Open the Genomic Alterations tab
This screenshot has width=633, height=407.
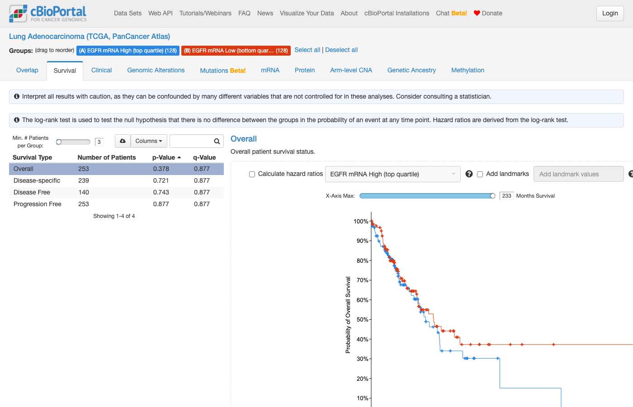(x=156, y=70)
